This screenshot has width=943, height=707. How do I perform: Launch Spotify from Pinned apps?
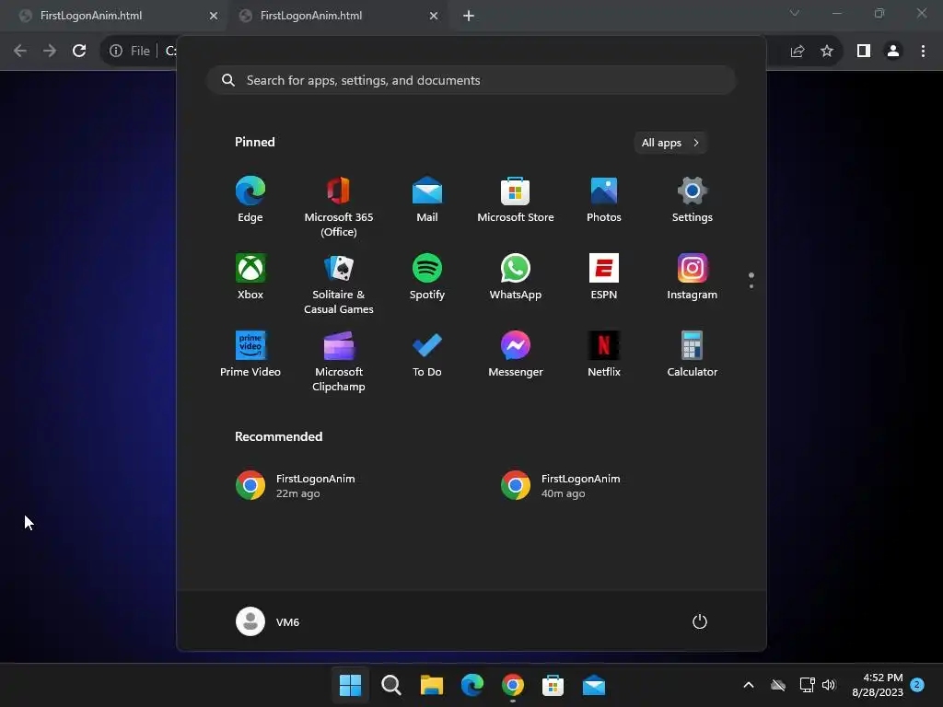click(x=427, y=276)
